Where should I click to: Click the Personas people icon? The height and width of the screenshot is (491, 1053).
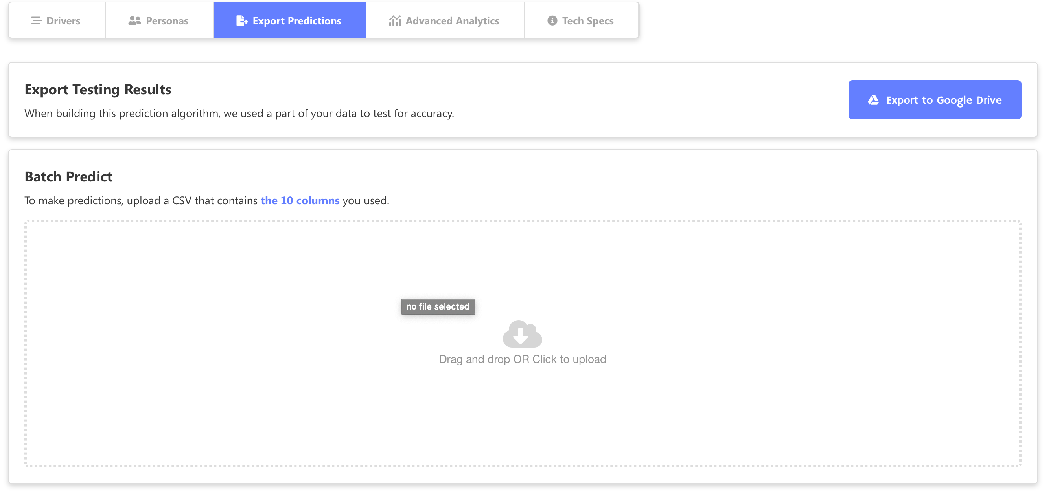point(134,21)
